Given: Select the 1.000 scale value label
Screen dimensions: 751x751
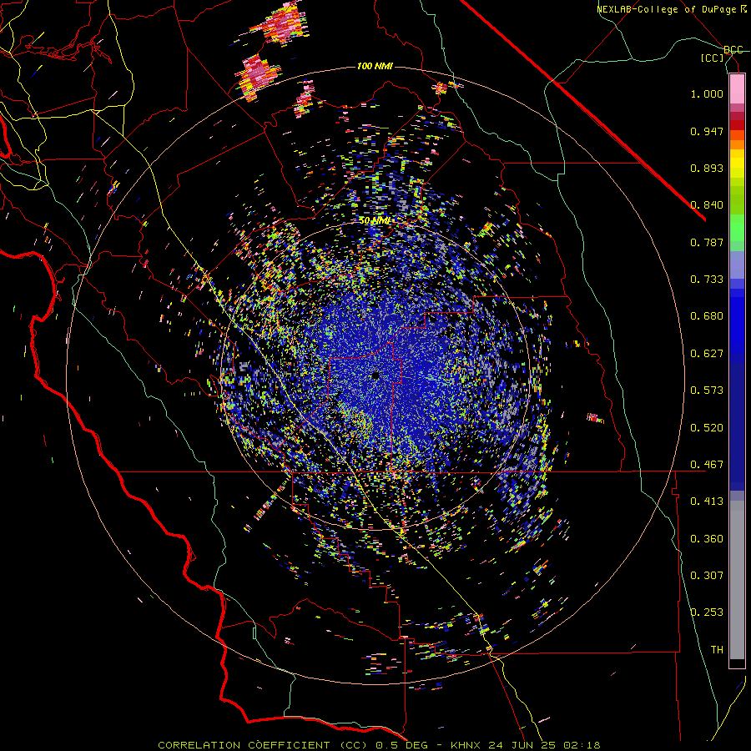Looking at the screenshot, I should [707, 93].
